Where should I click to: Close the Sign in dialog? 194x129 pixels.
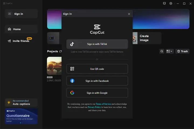click(x=129, y=14)
